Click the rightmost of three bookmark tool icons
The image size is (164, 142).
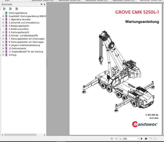coord(17,9)
